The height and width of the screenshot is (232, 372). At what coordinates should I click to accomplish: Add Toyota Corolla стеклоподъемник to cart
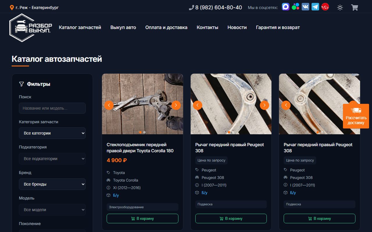coord(142,218)
